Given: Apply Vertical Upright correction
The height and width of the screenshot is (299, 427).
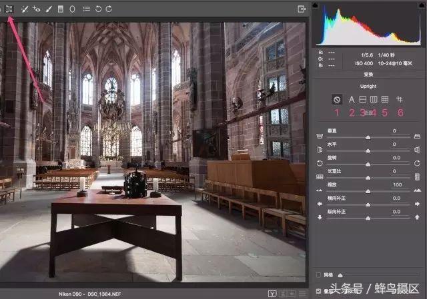Looking at the screenshot, I should (374, 99).
